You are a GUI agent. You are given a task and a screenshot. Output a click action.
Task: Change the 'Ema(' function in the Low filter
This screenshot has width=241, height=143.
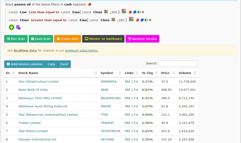click(x=77, y=12)
